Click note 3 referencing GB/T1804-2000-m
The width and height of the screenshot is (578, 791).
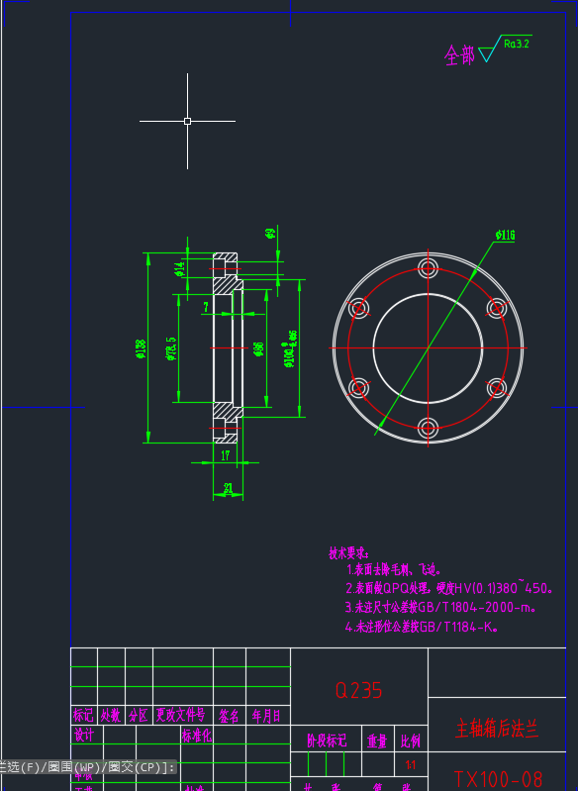point(439,607)
